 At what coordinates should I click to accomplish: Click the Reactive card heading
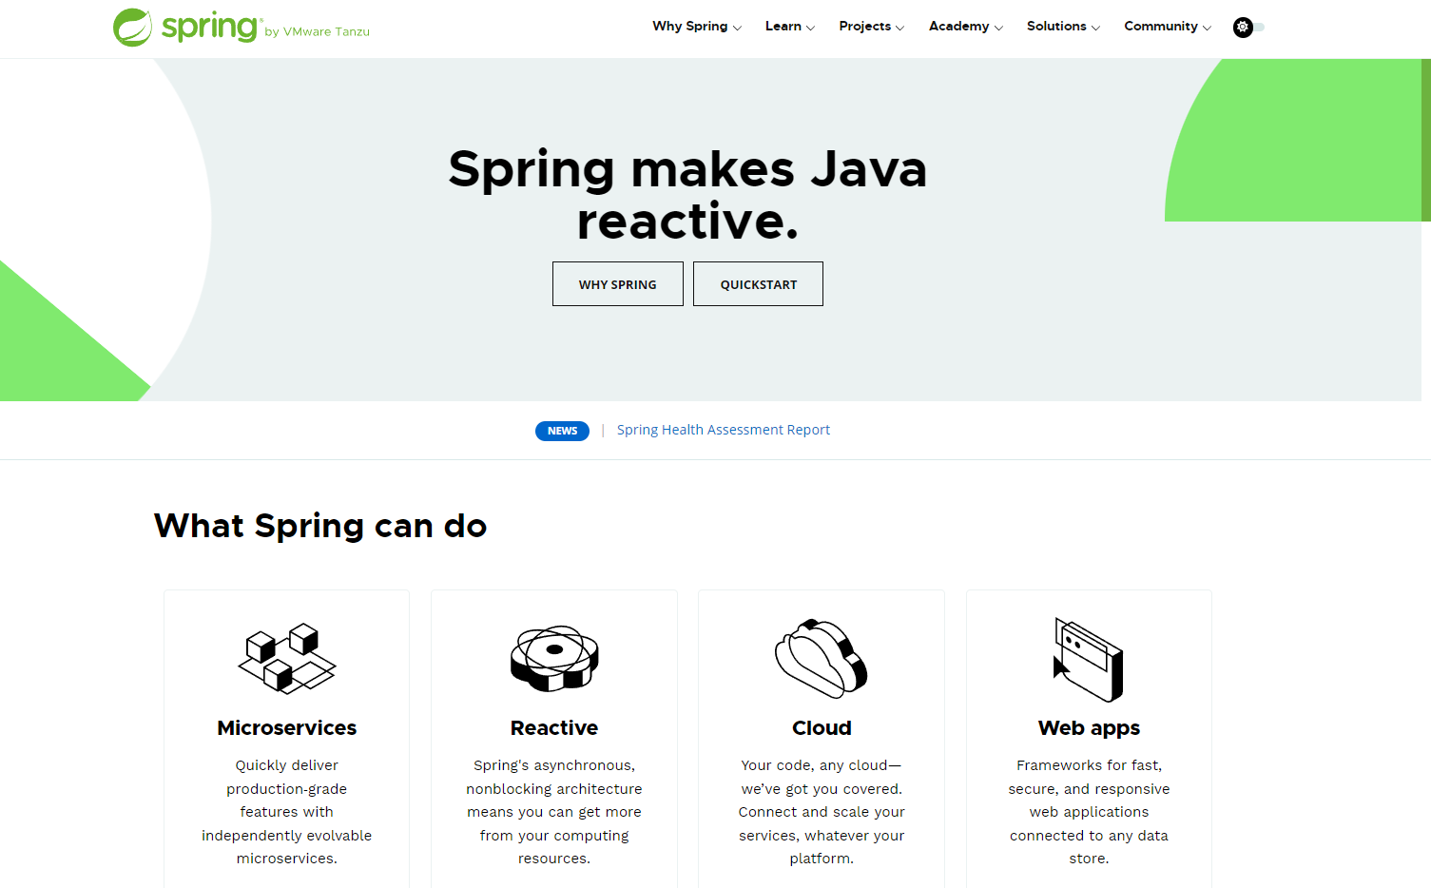(x=554, y=727)
